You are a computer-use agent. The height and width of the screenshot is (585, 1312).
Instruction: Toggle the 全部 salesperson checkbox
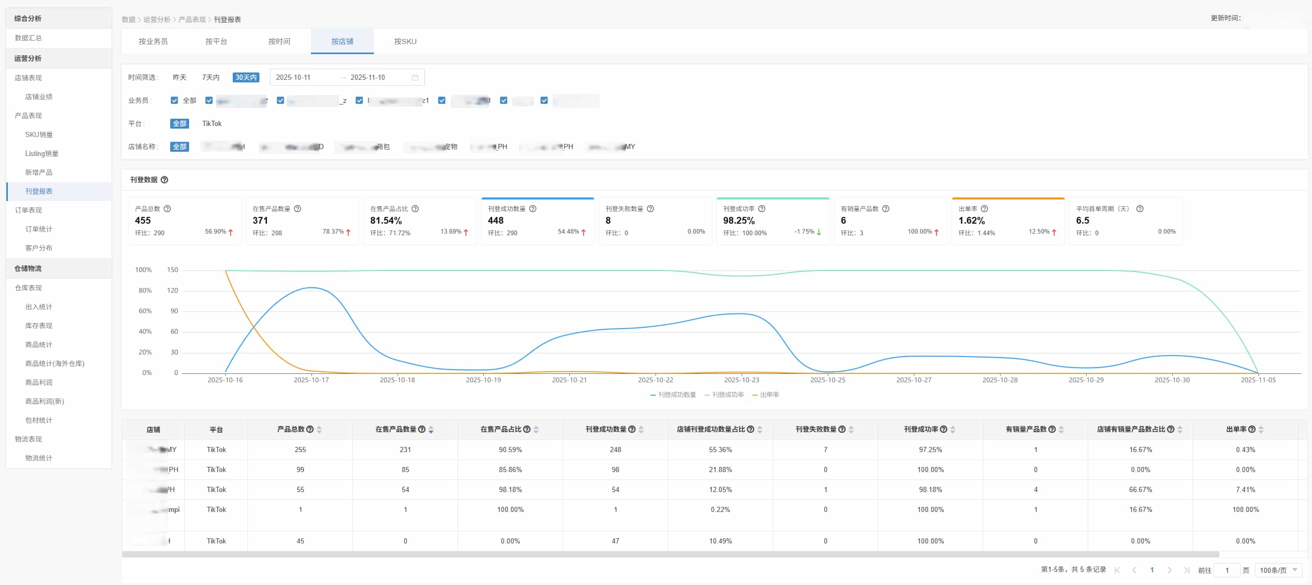(x=174, y=100)
